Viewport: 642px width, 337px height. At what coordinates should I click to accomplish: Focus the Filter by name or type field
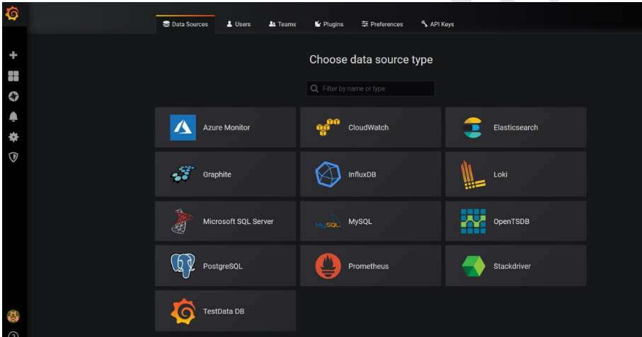pos(370,88)
